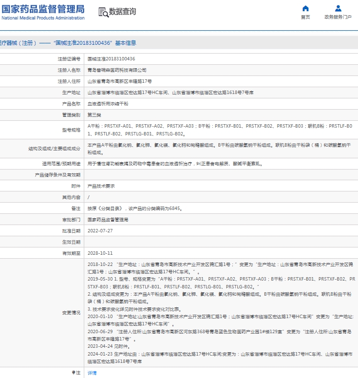This screenshot has height=378, width=358.
Task: Click the expiry date 2028-10-11
Action: click(x=100, y=253)
